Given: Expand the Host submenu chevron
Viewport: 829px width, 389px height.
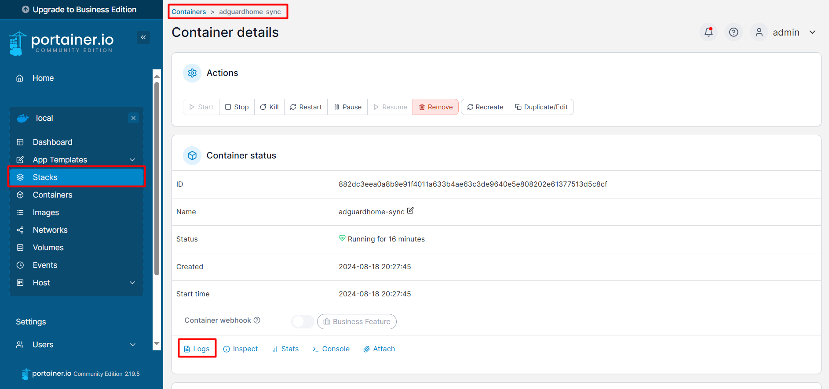Looking at the screenshot, I should tap(132, 283).
